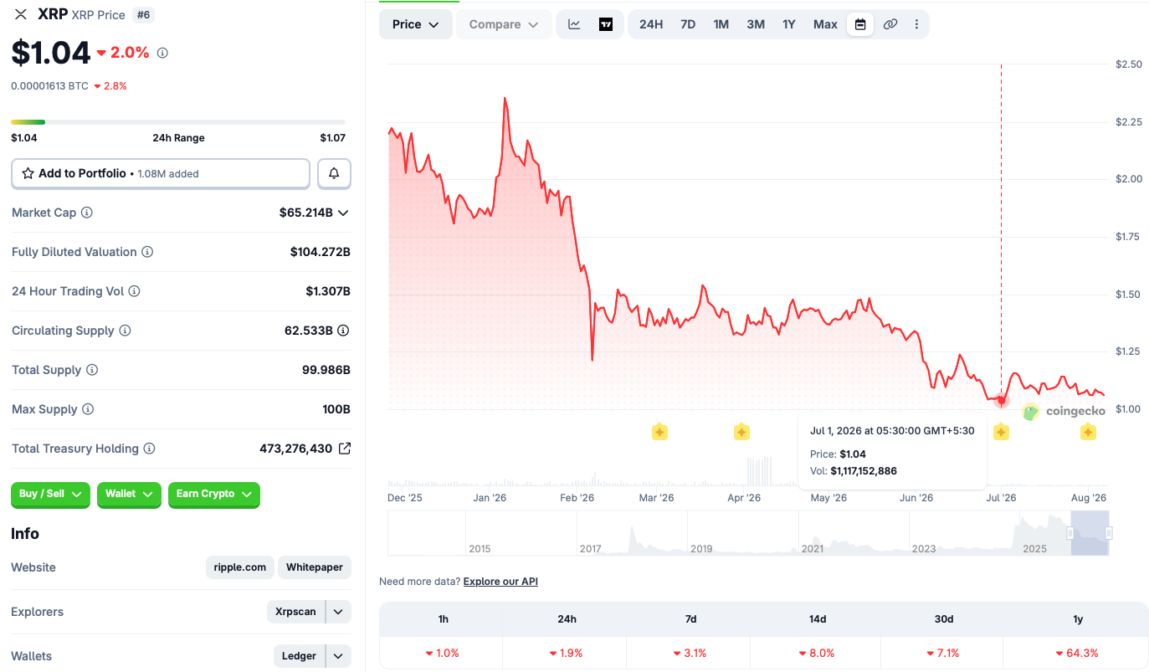Click the news marker near Mar '26
1149x672 pixels.
659,432
